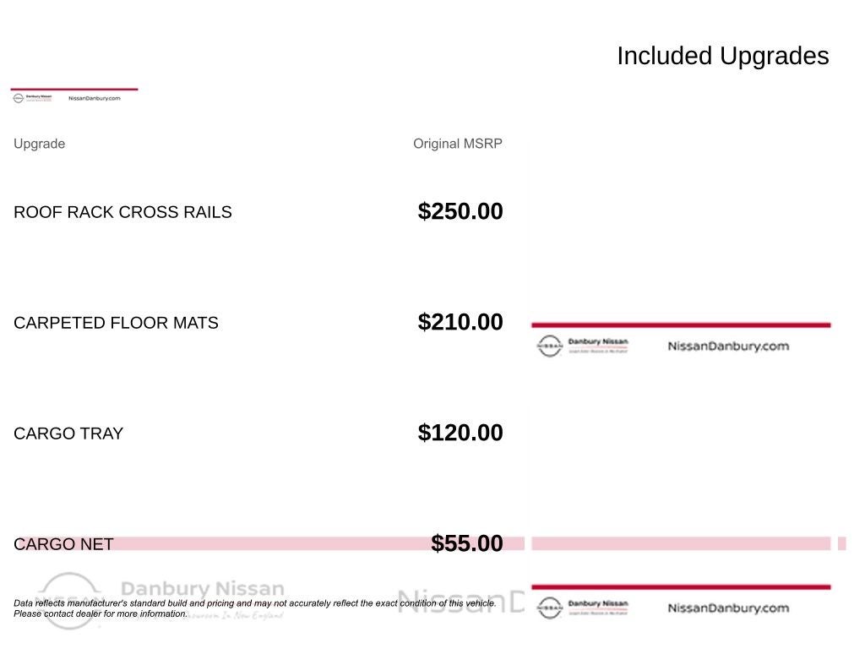Click the Danbury Nissan name in the middle-right banner
The image size is (865, 649).
pyautogui.click(x=598, y=342)
